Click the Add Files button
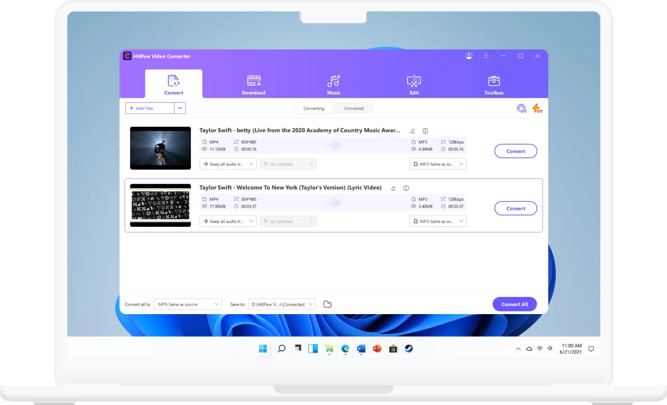 coord(149,108)
